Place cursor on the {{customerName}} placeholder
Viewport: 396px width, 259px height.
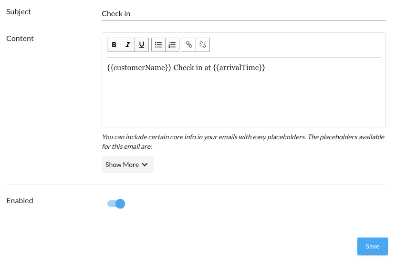pyautogui.click(x=139, y=68)
